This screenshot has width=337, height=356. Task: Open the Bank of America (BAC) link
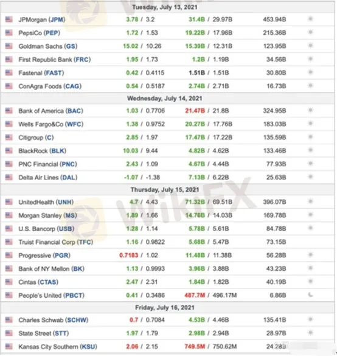51,111
